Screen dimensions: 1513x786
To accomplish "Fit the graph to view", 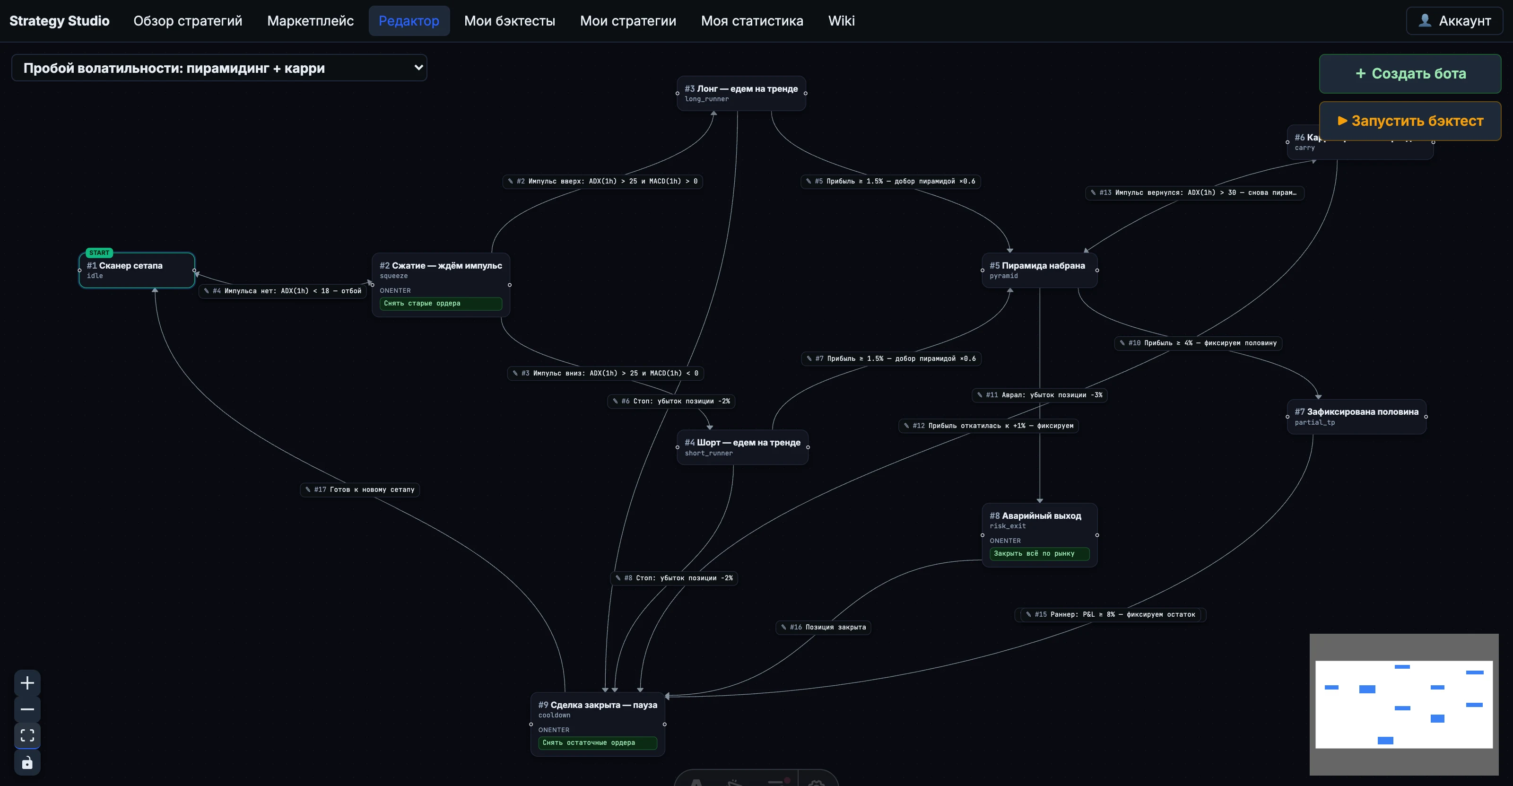I will (27, 735).
